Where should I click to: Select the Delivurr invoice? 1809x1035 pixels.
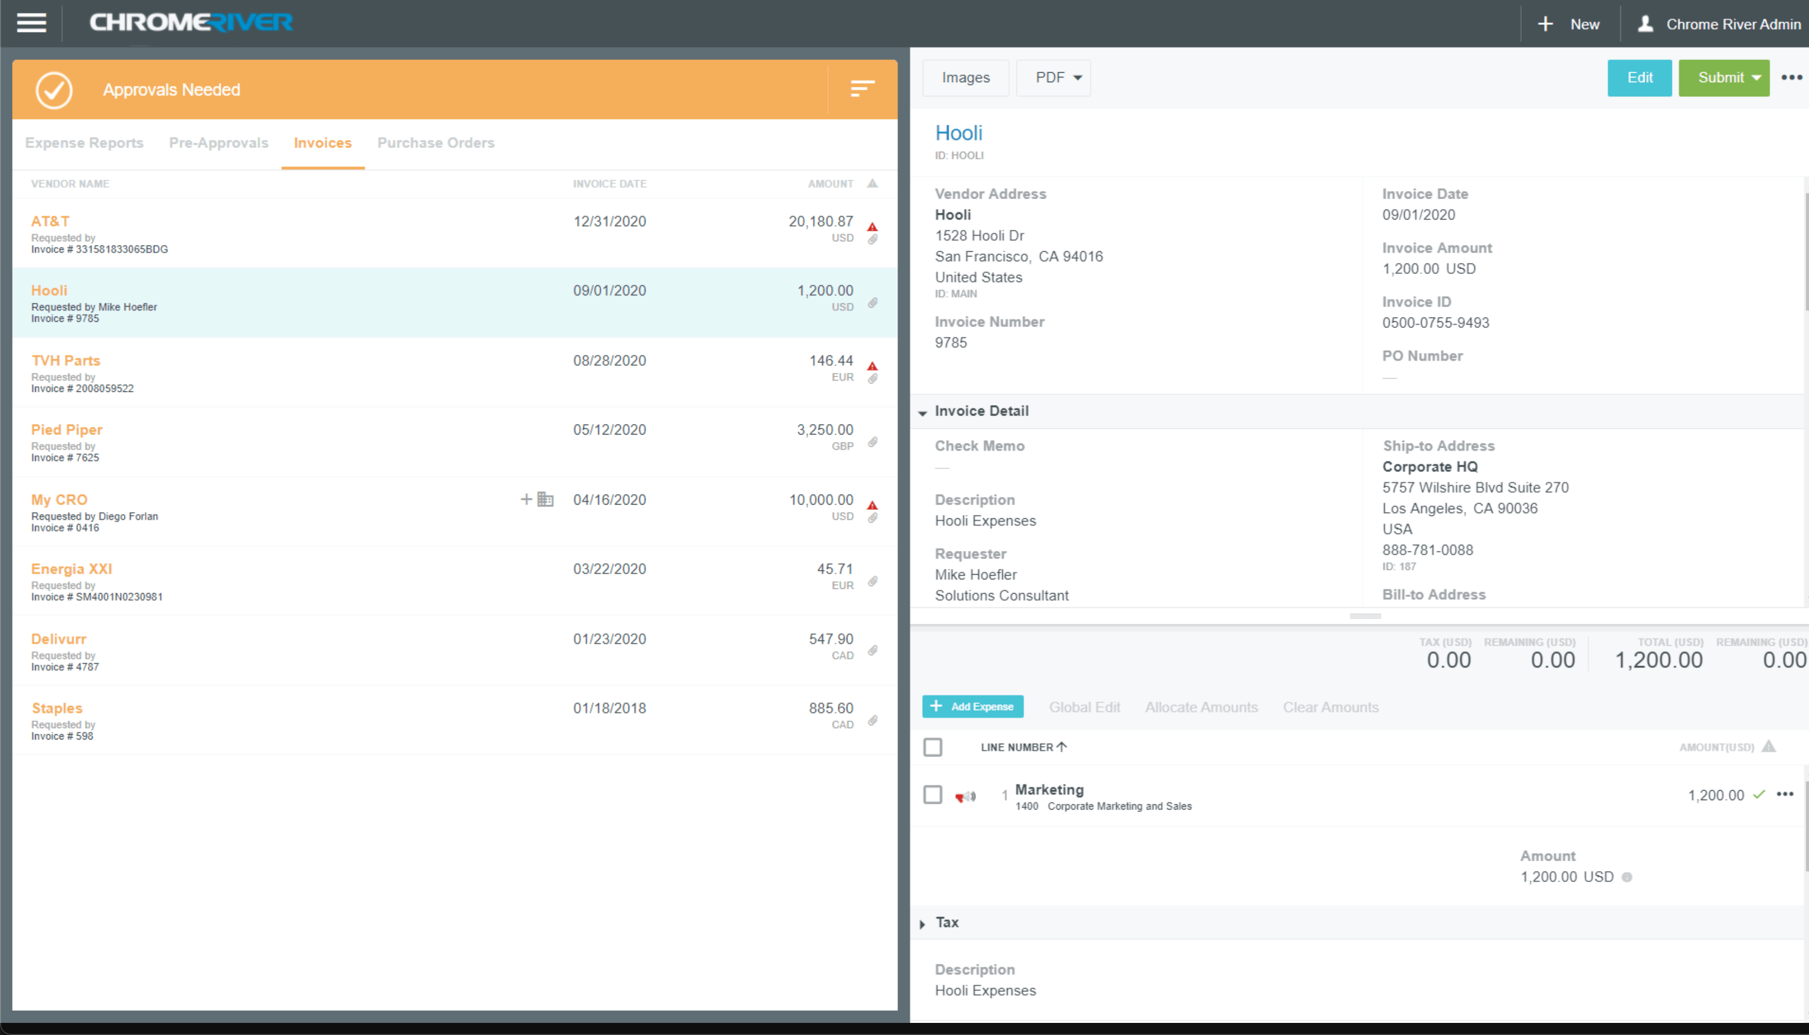click(454, 650)
